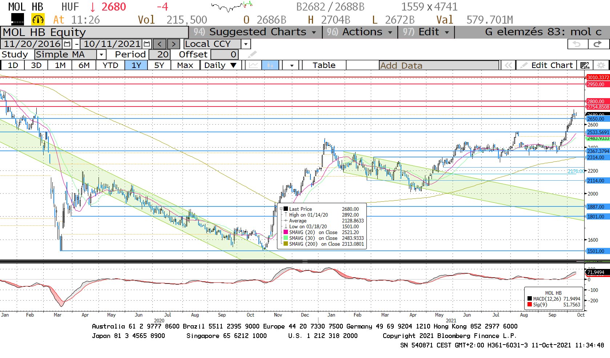The image size is (610, 358).
Task: Click the undo arrow button
Action: coord(577,44)
